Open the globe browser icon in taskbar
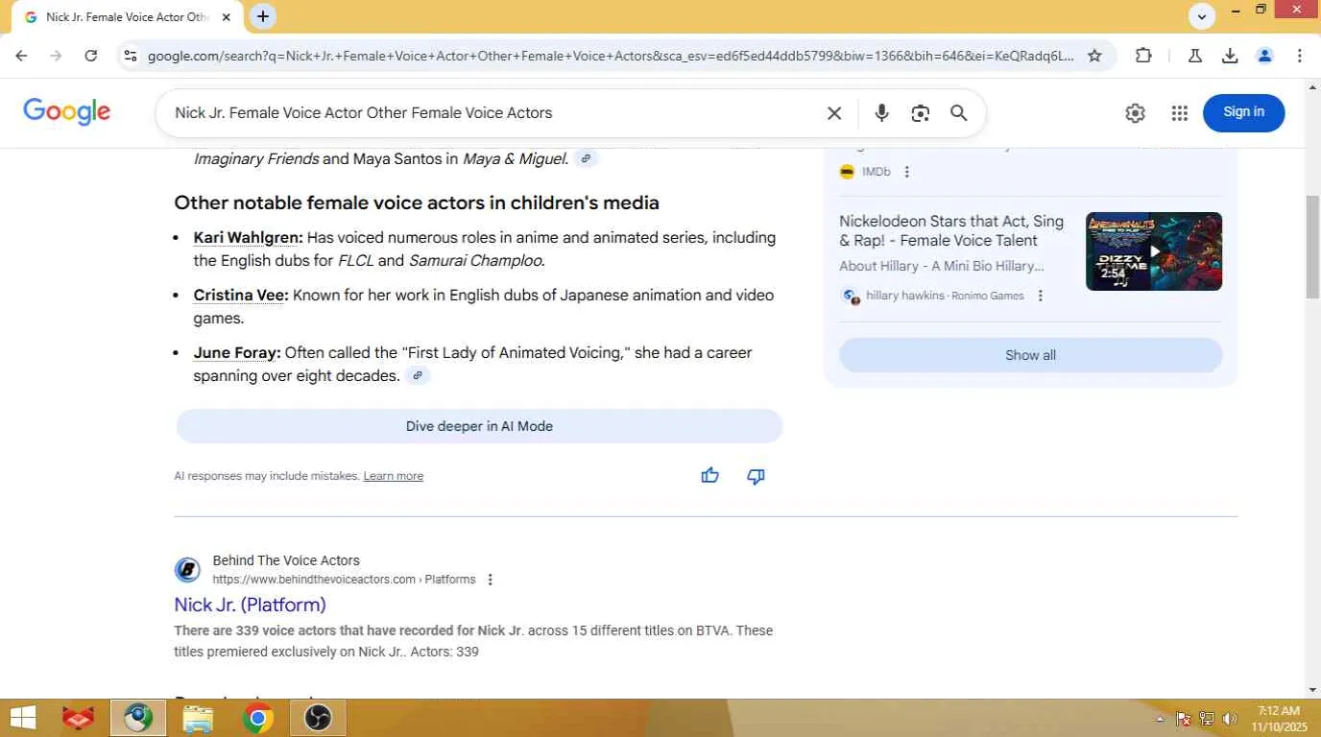The image size is (1321, 737). coord(137,718)
